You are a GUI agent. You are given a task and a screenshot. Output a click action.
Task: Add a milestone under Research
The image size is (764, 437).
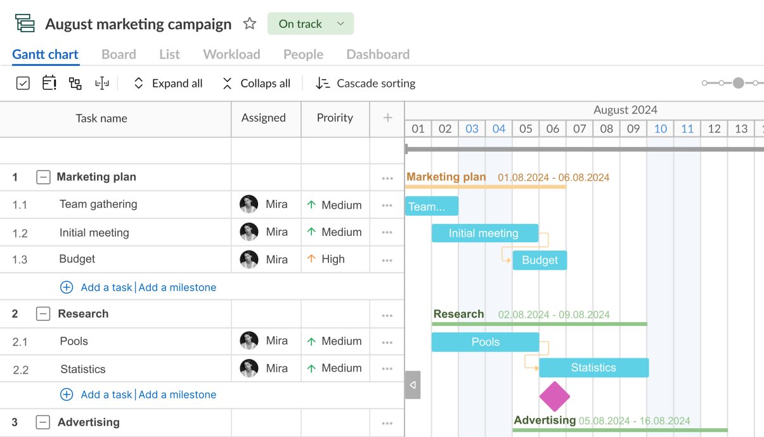(x=178, y=394)
